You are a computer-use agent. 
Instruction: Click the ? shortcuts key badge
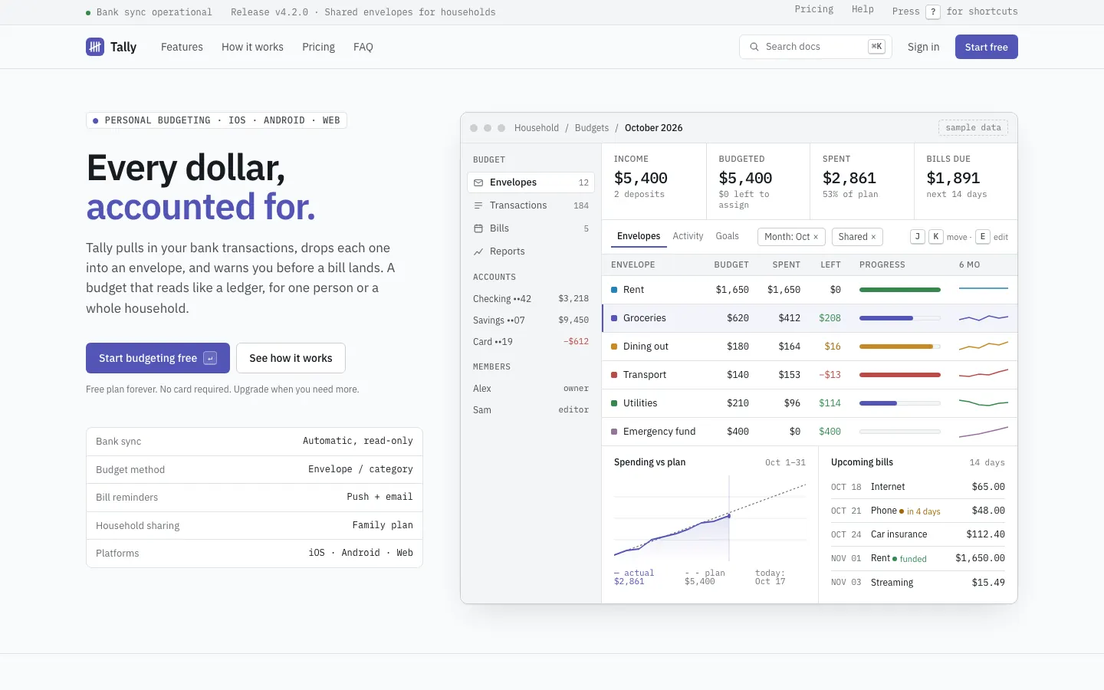click(933, 11)
